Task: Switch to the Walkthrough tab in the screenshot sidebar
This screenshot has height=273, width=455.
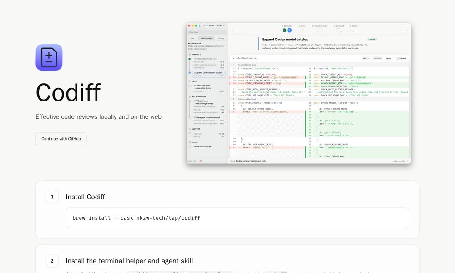Action: 206,38
